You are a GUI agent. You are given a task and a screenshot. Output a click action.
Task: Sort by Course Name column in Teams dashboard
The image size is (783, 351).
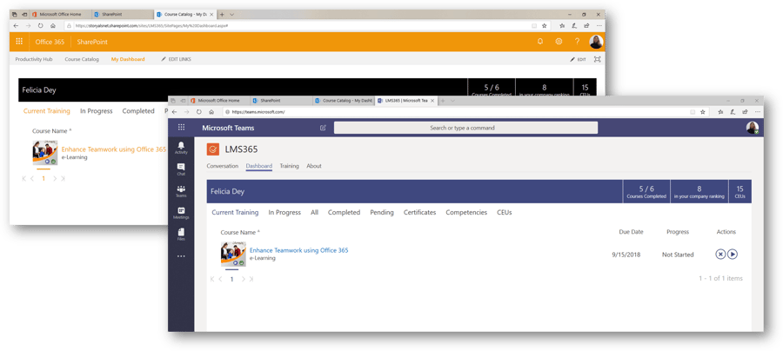coord(240,232)
